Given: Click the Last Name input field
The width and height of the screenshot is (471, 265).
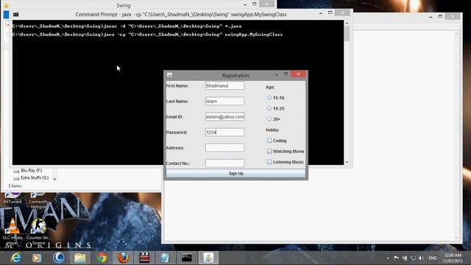Looking at the screenshot, I should click(x=224, y=102).
